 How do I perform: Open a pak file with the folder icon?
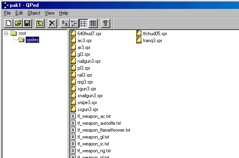pos(18,23)
